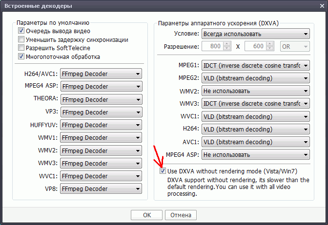Open the MPEG4 ASP decoder dropdown on left
328x225 pixels.
click(101, 87)
